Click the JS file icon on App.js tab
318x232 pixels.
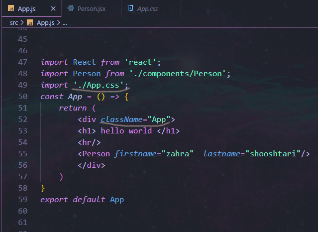click(10, 9)
